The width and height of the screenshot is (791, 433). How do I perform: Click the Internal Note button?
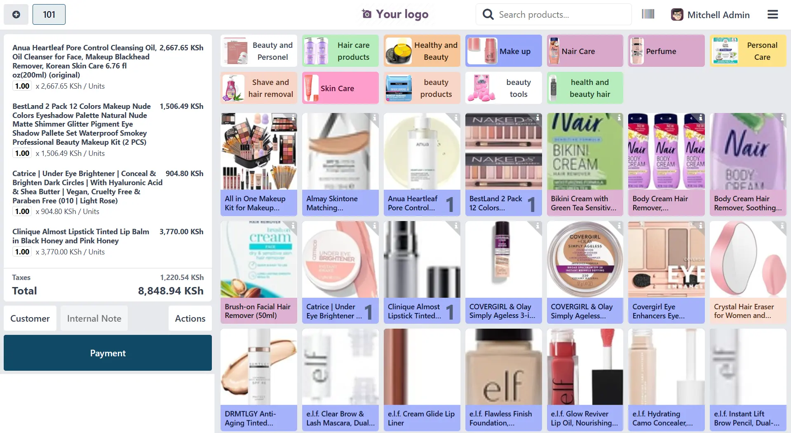[x=94, y=318]
